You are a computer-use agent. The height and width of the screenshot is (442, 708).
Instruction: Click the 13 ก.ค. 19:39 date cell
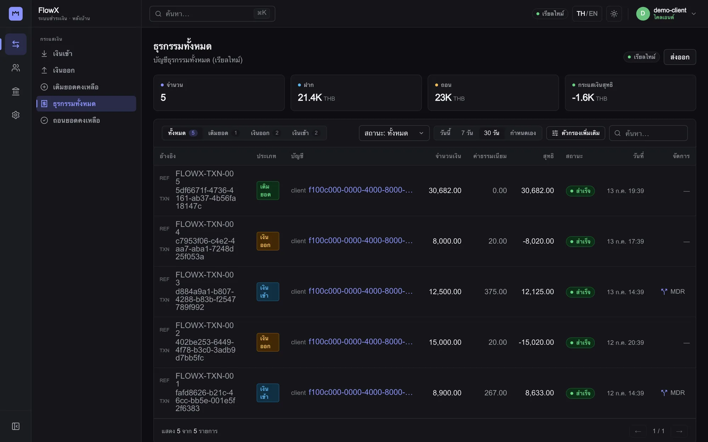click(625, 191)
